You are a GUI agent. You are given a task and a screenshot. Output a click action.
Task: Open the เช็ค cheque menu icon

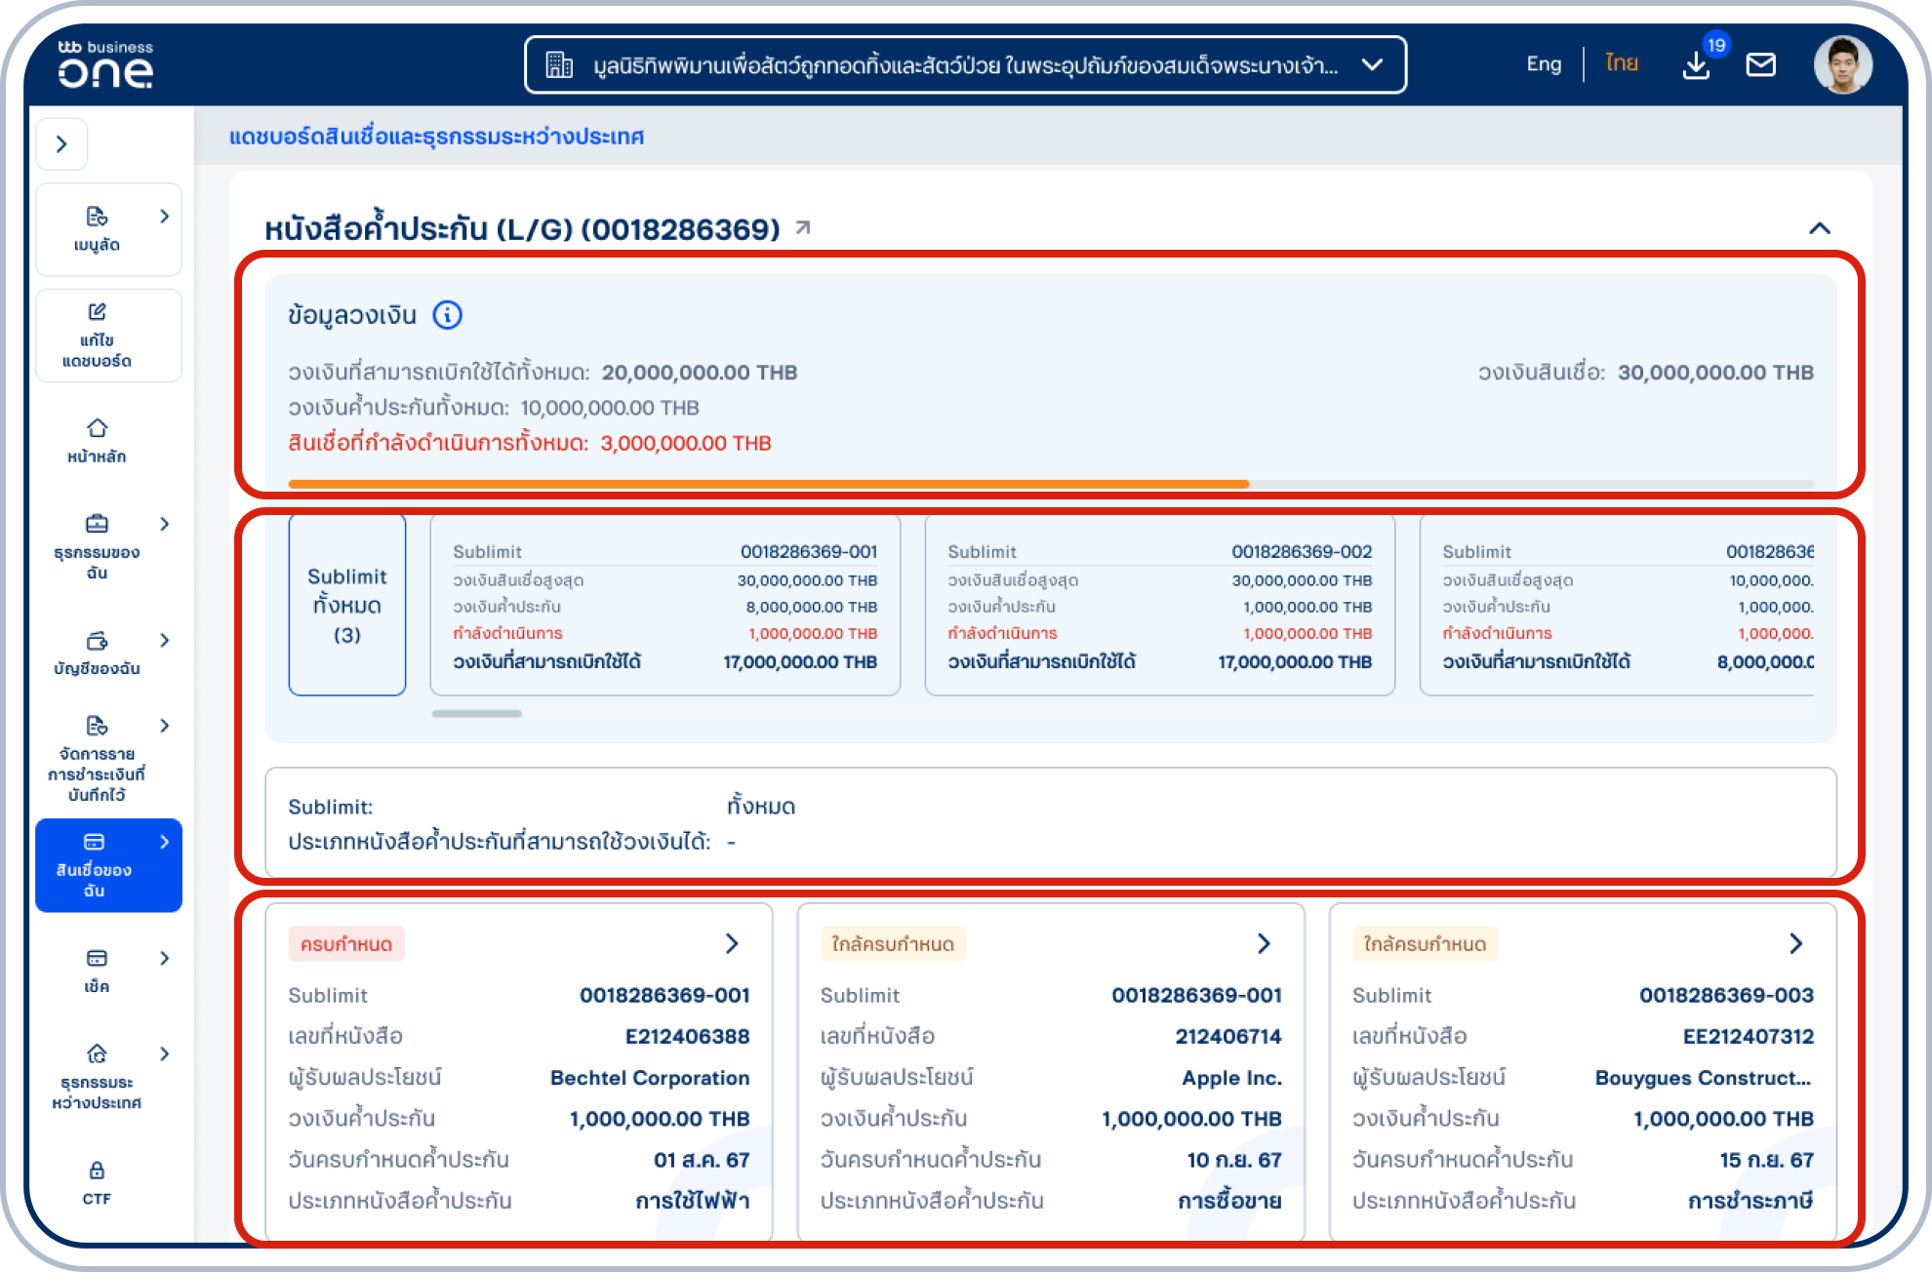coord(97,958)
